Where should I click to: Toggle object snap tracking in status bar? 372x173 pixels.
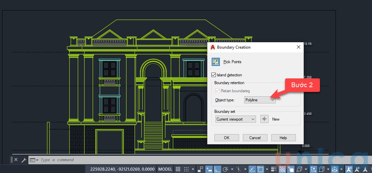(252, 169)
